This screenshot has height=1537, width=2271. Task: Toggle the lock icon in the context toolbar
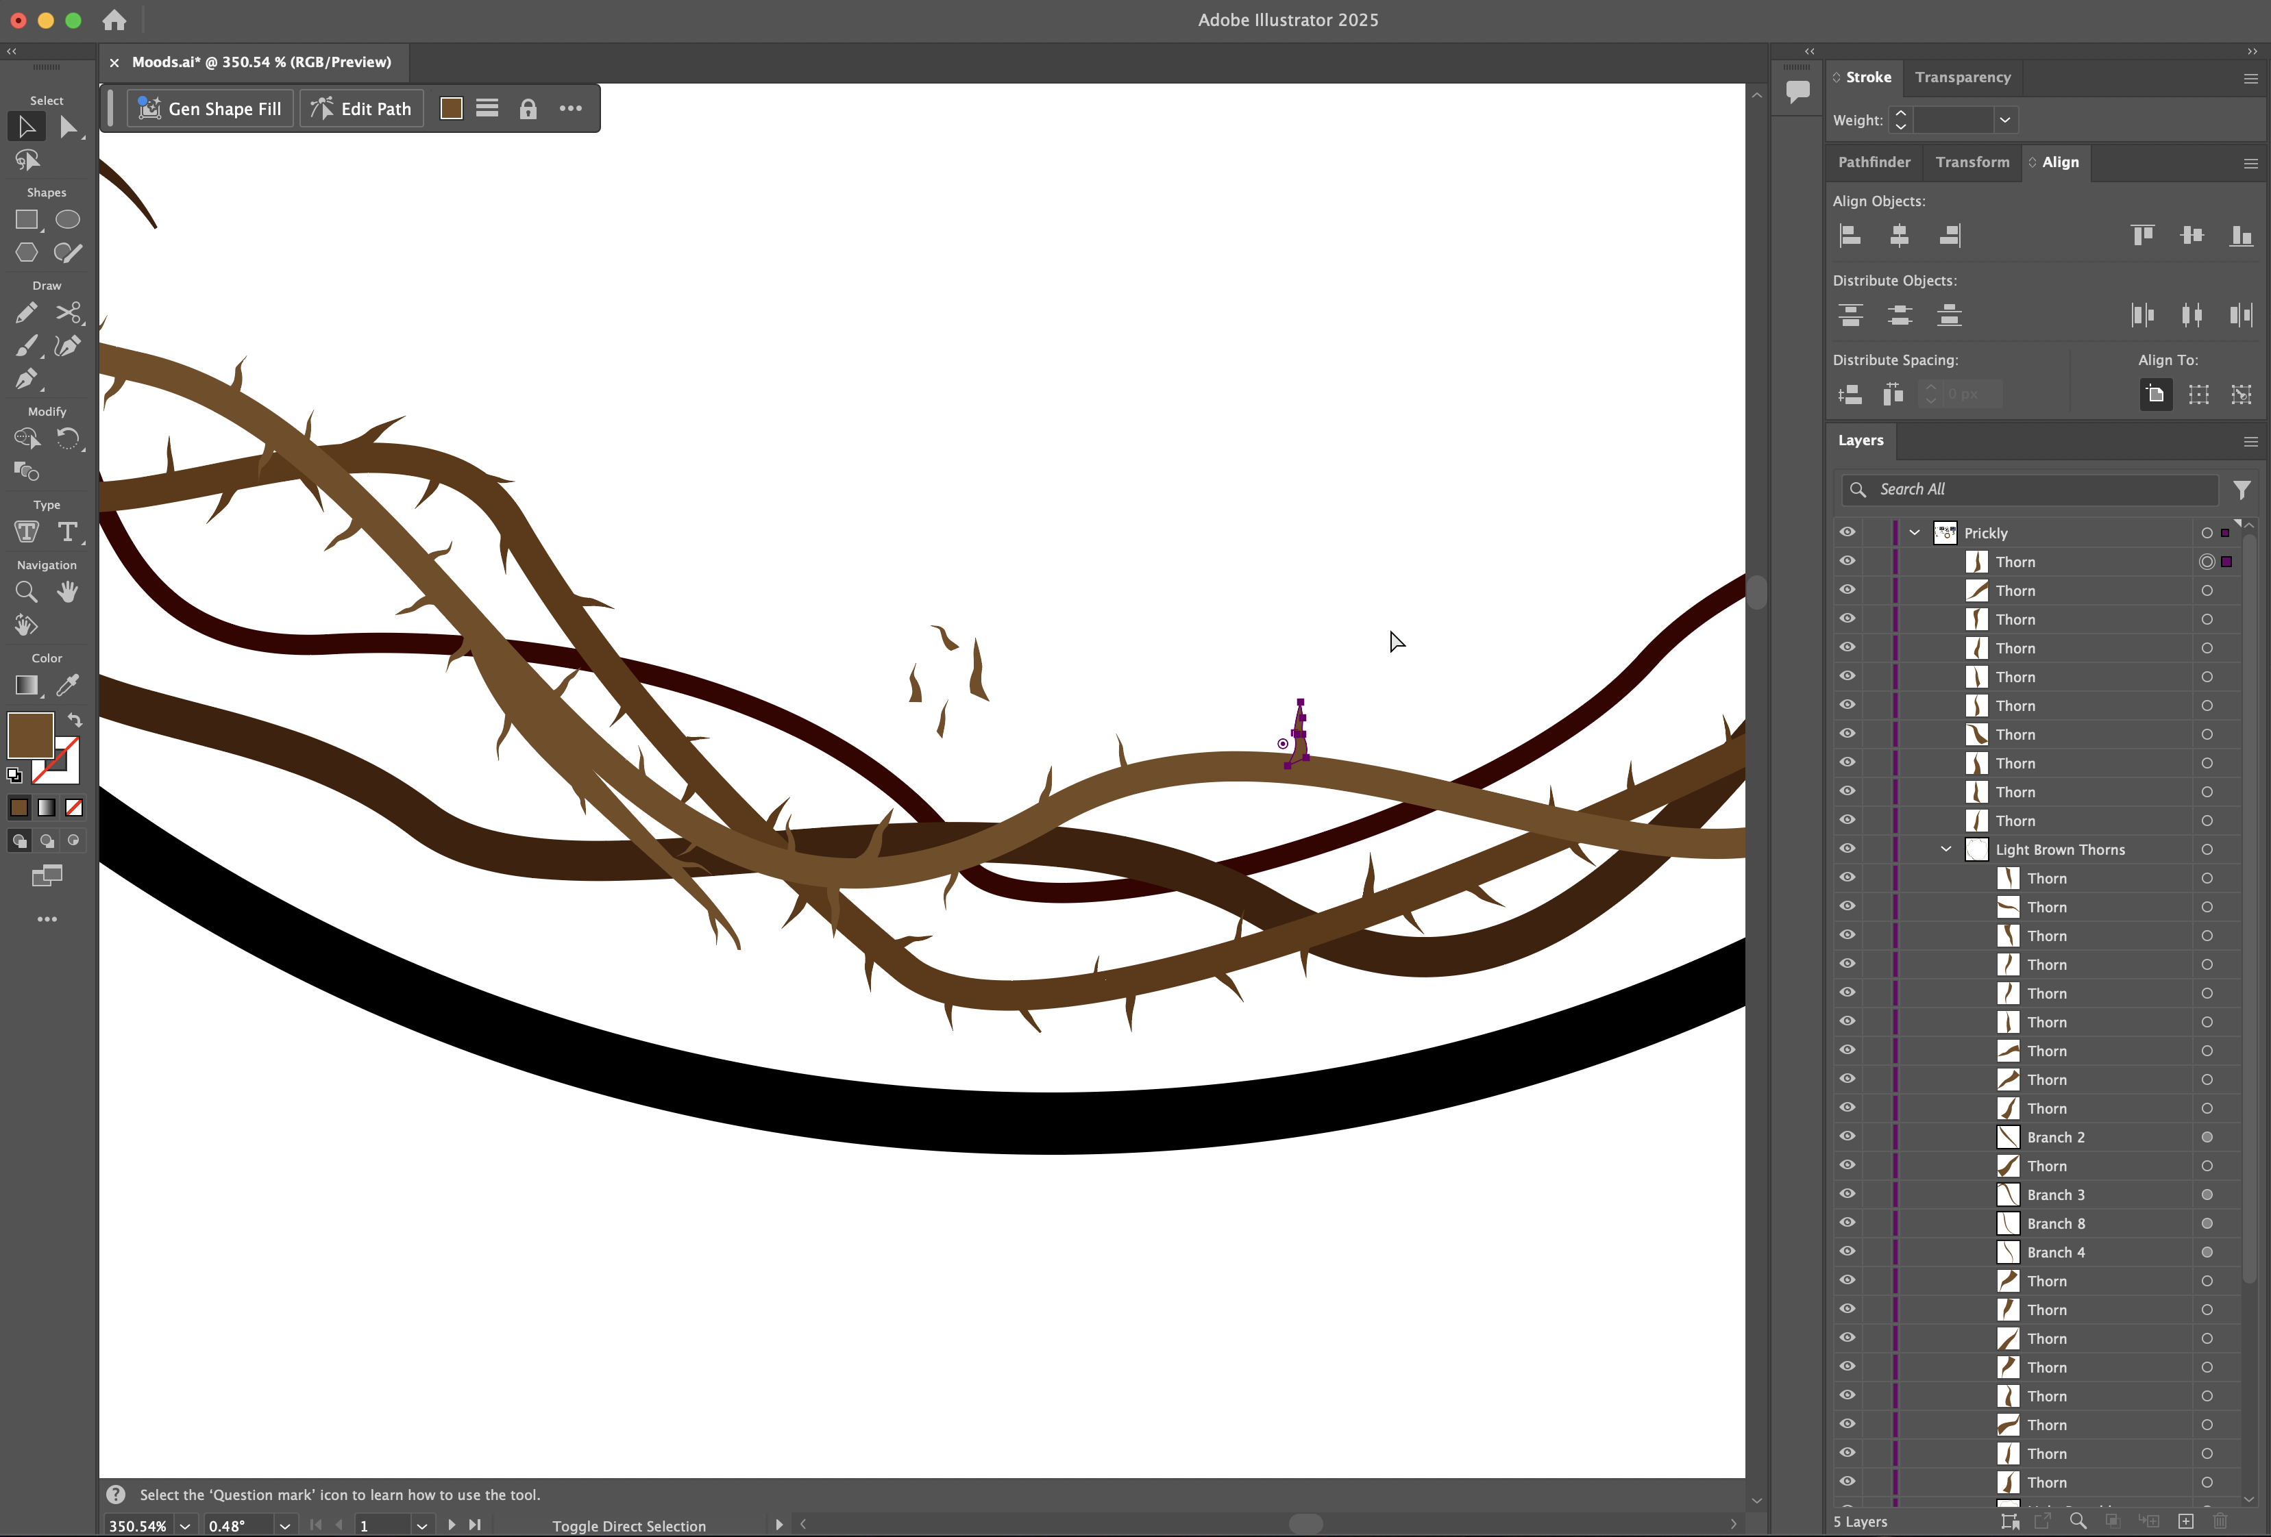tap(528, 108)
